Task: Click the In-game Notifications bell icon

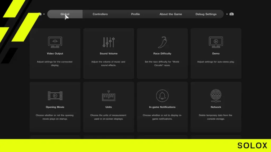Action: click(162, 96)
